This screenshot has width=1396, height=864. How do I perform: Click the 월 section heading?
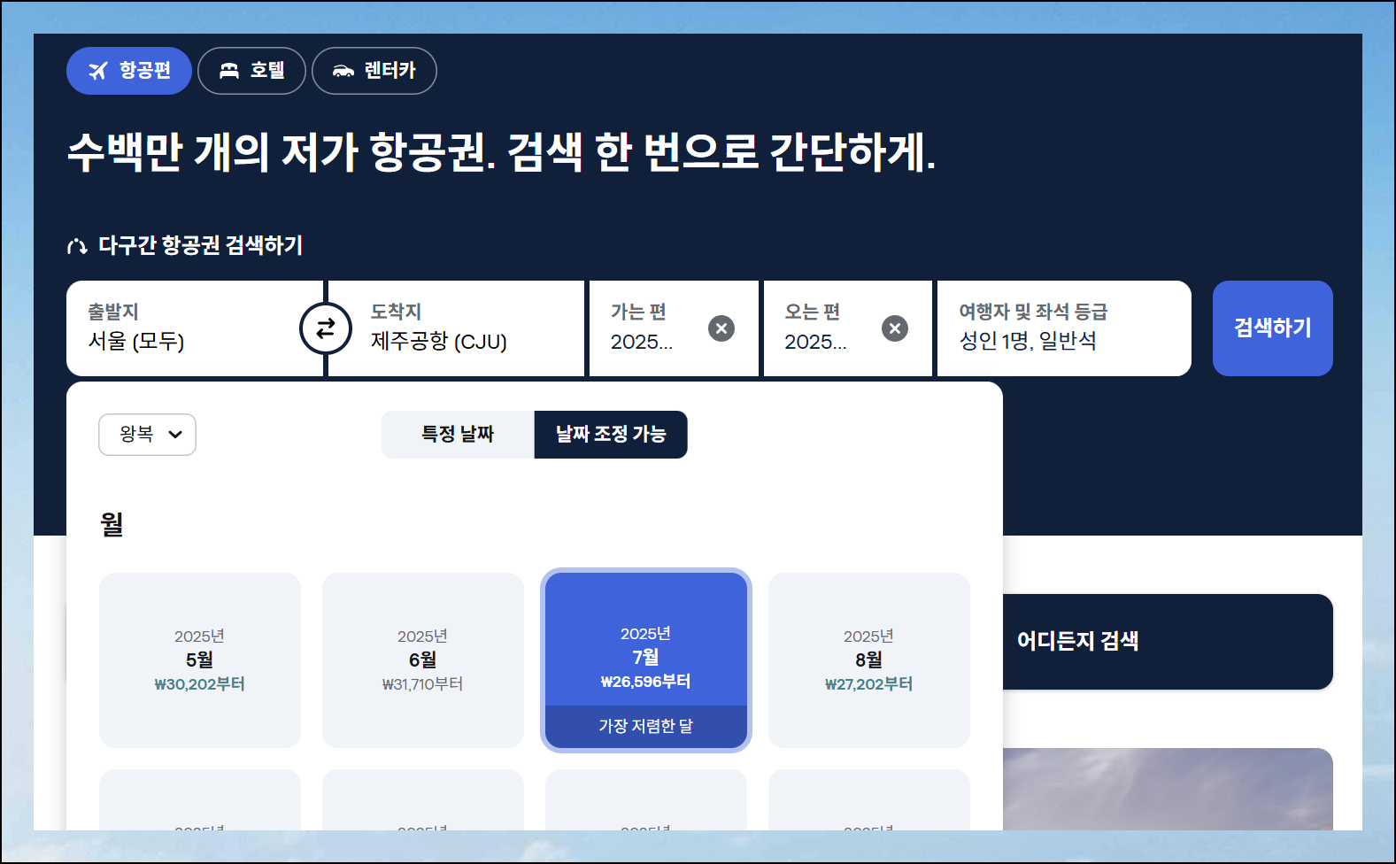[x=112, y=524]
